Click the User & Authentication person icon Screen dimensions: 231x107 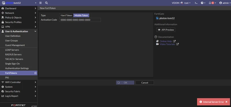point(3,31)
